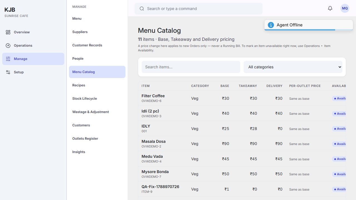Click the Setup sliders icon

[8, 72]
